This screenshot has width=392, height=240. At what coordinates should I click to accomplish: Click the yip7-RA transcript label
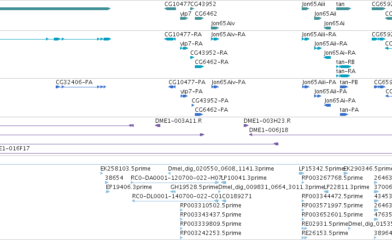point(191,44)
